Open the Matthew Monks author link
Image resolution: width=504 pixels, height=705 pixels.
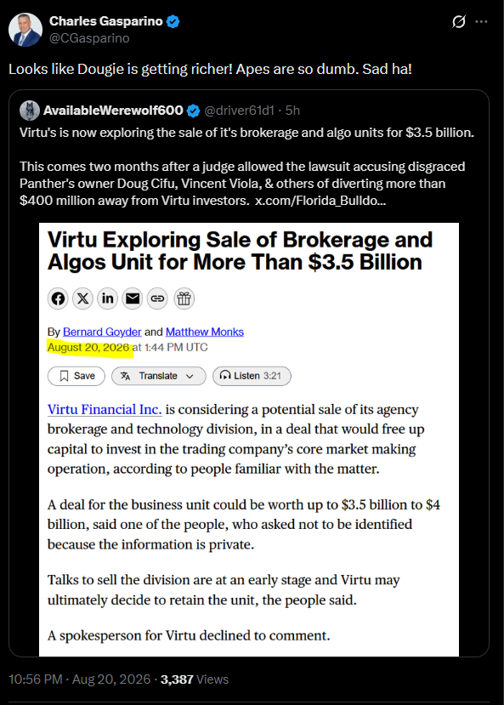pos(205,332)
